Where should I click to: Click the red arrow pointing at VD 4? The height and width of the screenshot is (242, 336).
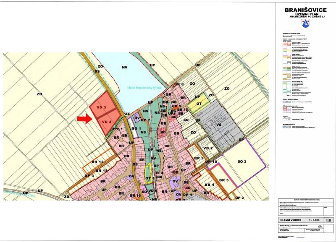pos(83,120)
